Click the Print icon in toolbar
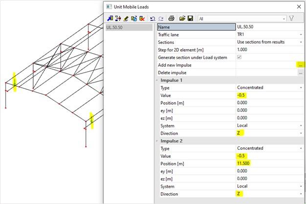This screenshot has width=306, height=204. coord(172,19)
